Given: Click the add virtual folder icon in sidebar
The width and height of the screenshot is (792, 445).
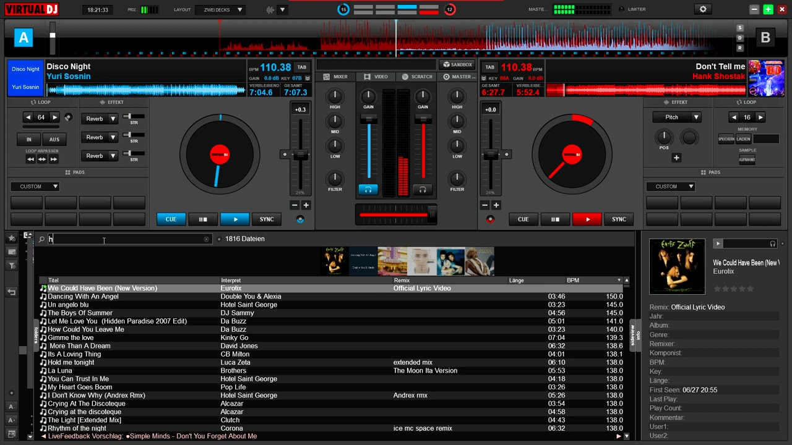Looking at the screenshot, I should coord(12,252).
